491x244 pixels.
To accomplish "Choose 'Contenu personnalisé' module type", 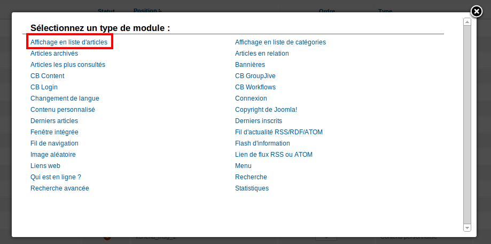I will [x=63, y=110].
